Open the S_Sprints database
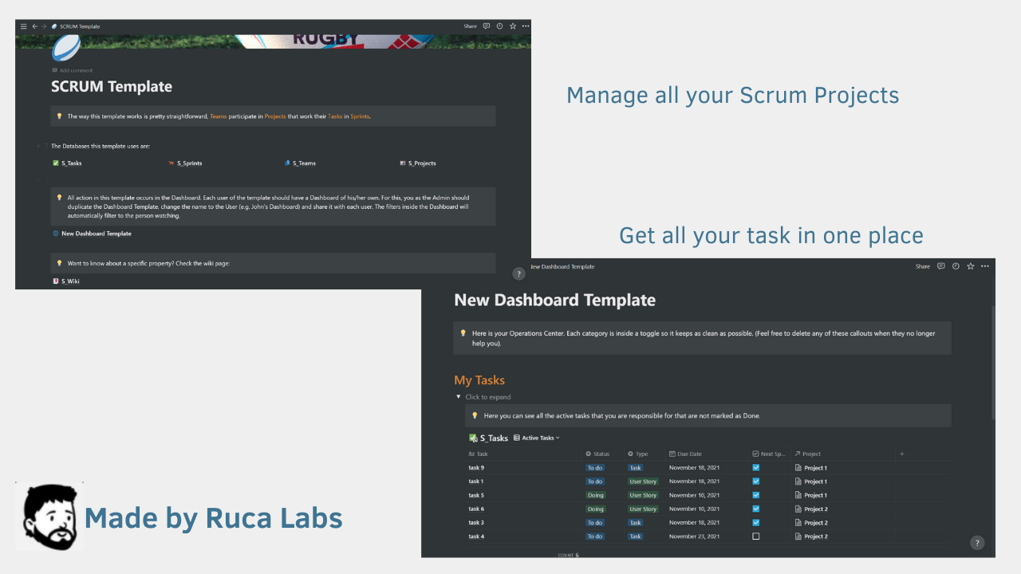 tap(189, 163)
